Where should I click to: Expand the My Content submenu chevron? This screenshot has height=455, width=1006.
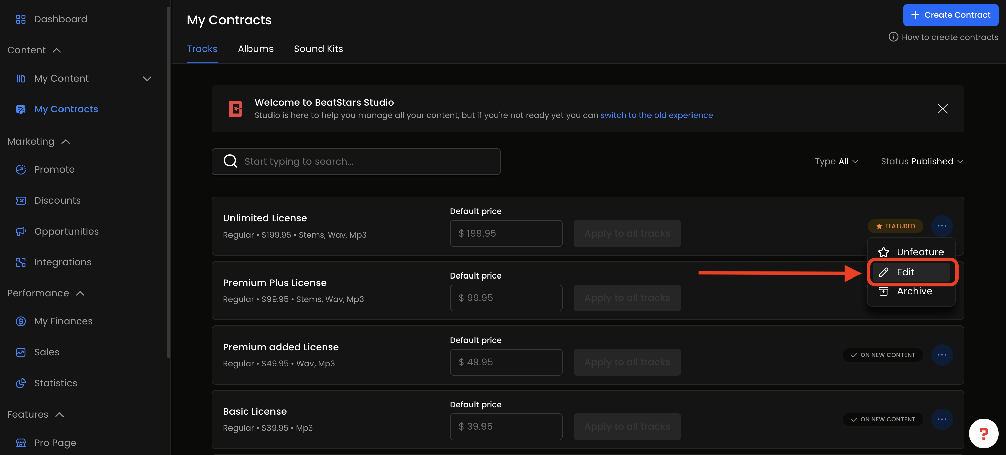pos(147,79)
